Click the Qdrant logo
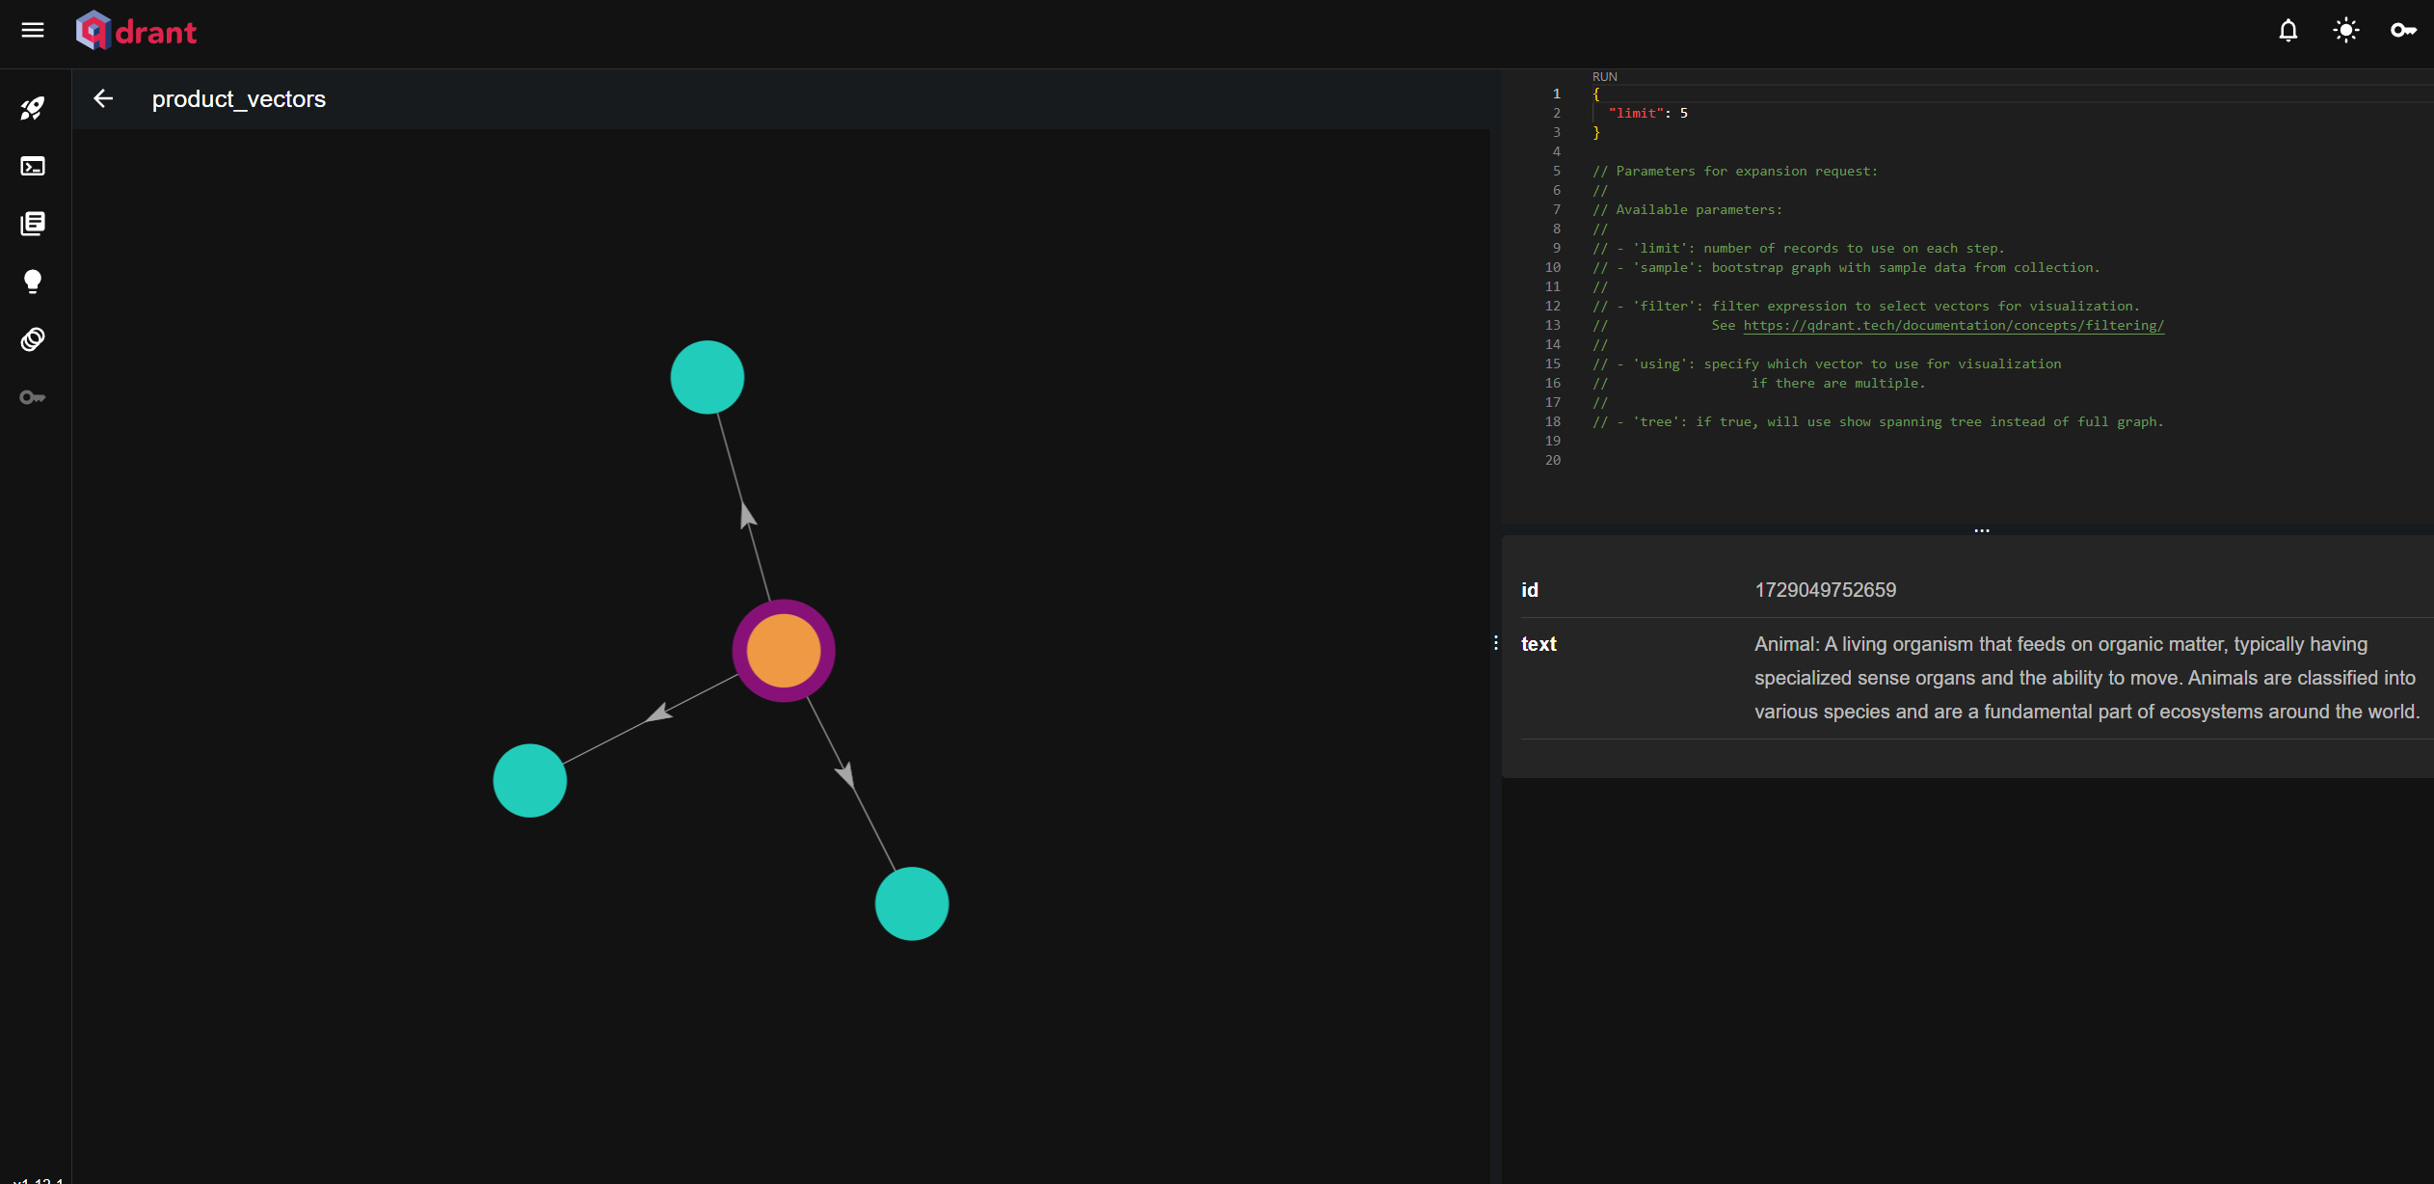2434x1184 pixels. pos(137,31)
